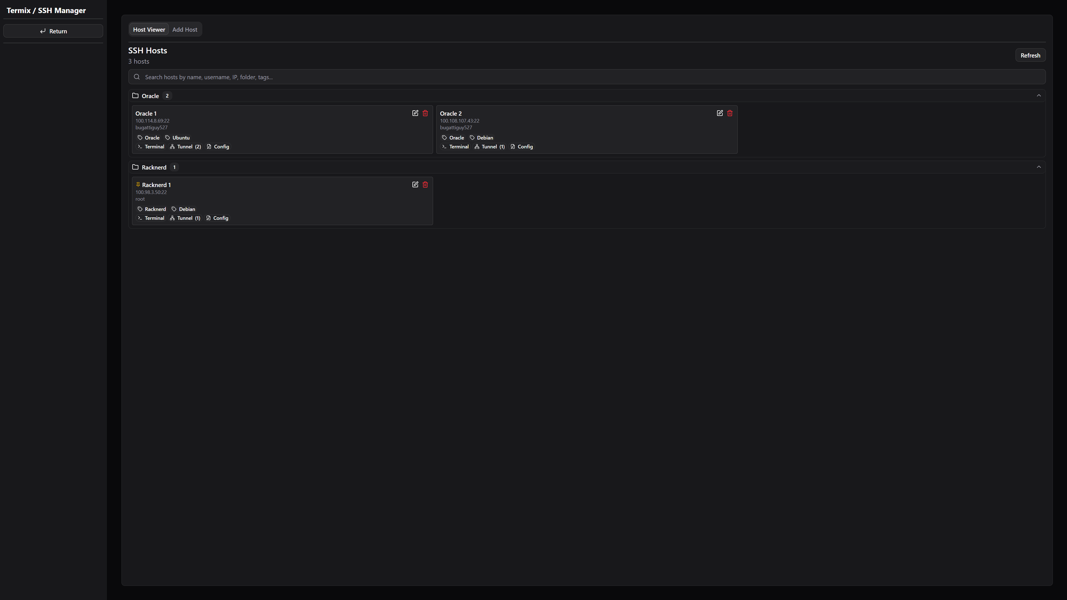Screen dimensions: 1067x600
Task: Collapse the Racknerd folder chevron
Action: point(1038,167)
